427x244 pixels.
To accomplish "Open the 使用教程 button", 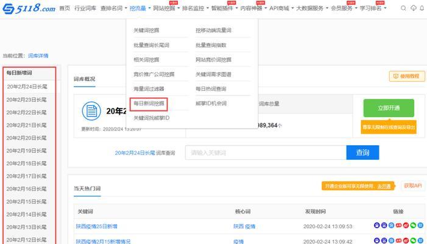I will coord(407,76).
